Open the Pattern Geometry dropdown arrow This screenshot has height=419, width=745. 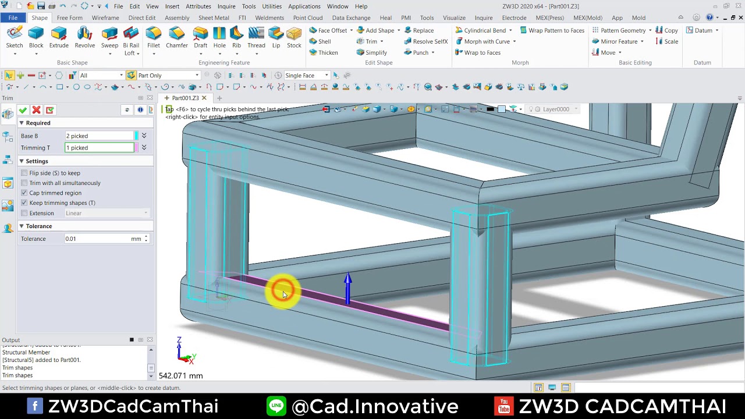point(650,30)
